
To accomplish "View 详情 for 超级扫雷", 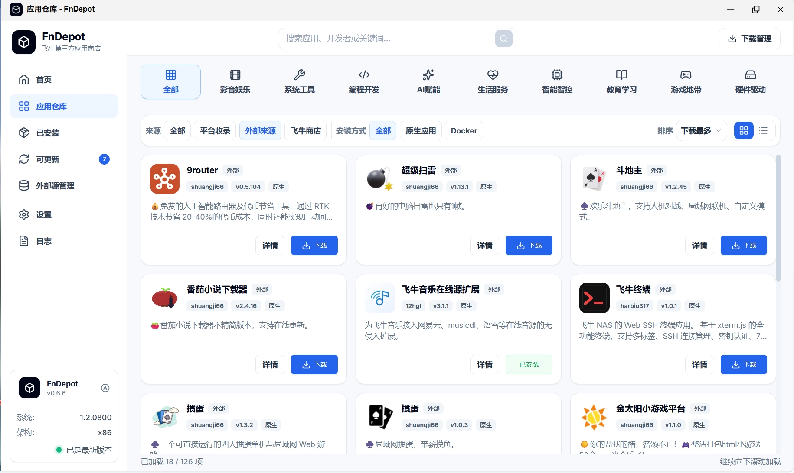I will tap(484, 245).
